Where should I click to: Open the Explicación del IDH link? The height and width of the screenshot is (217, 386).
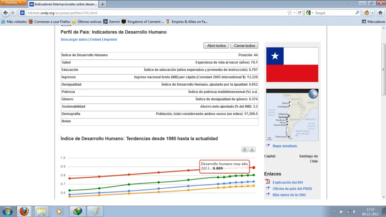288,183
